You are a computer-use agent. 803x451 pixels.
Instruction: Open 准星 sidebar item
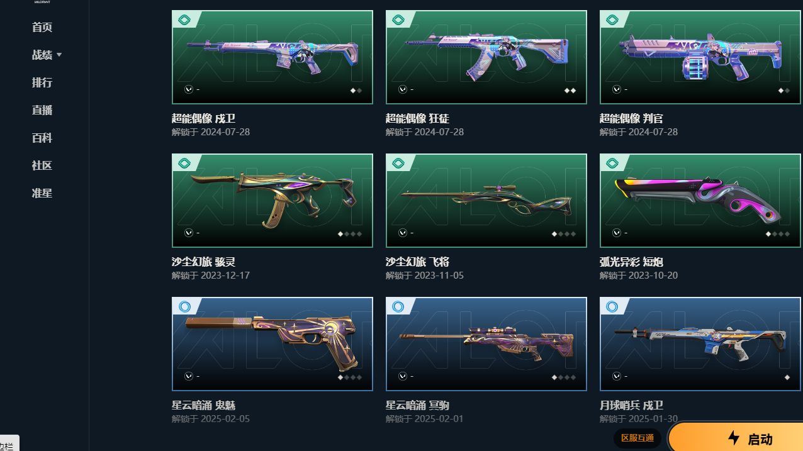tap(42, 193)
